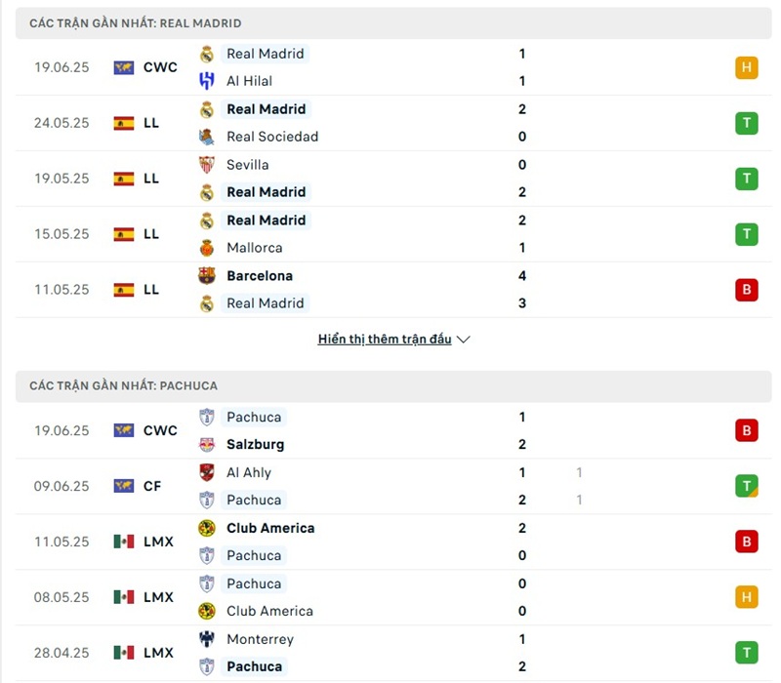Click the green T result badge for 24.05.25

[x=747, y=123]
